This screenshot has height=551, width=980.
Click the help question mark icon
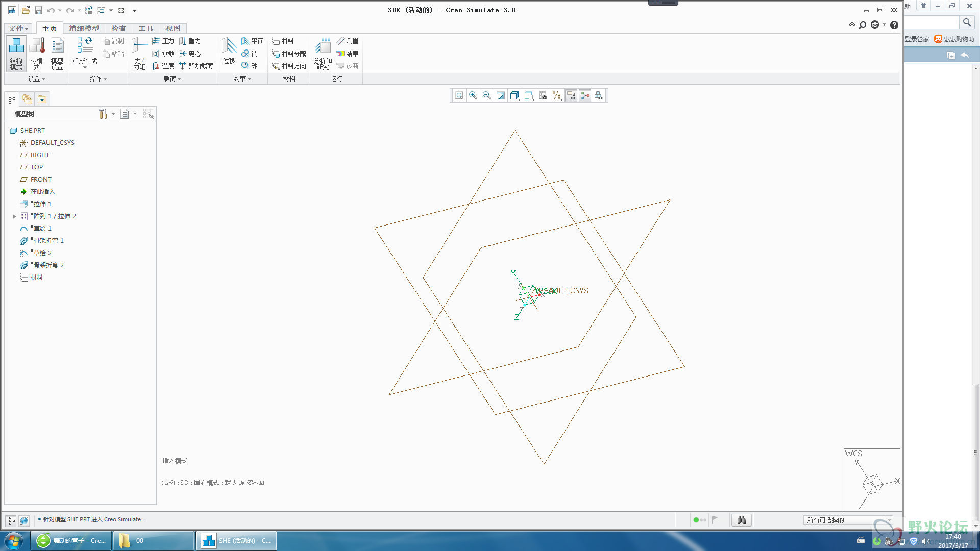click(x=894, y=25)
